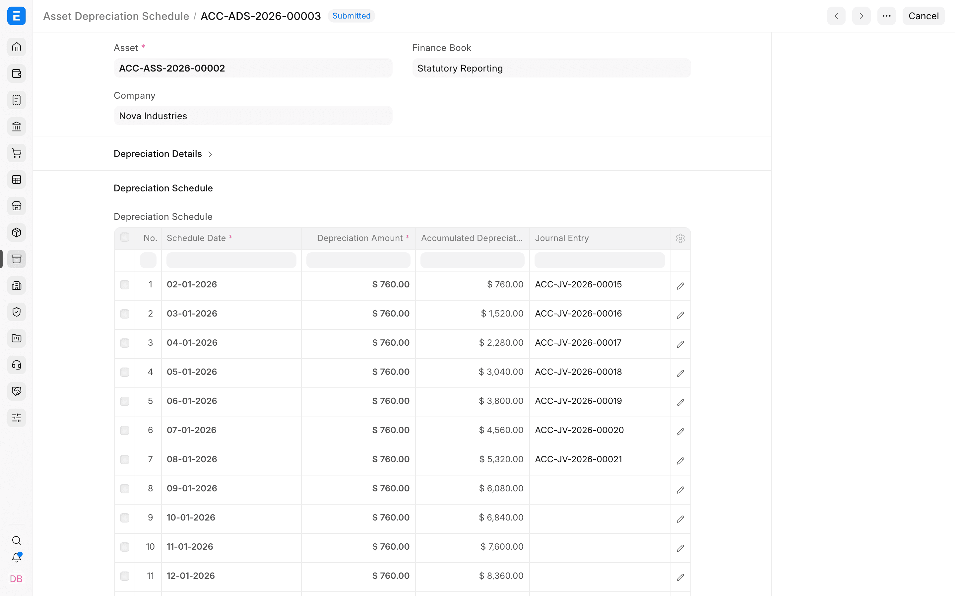Open the wallet icon in the sidebar
Screen dimensions: 955x596
pos(16,73)
